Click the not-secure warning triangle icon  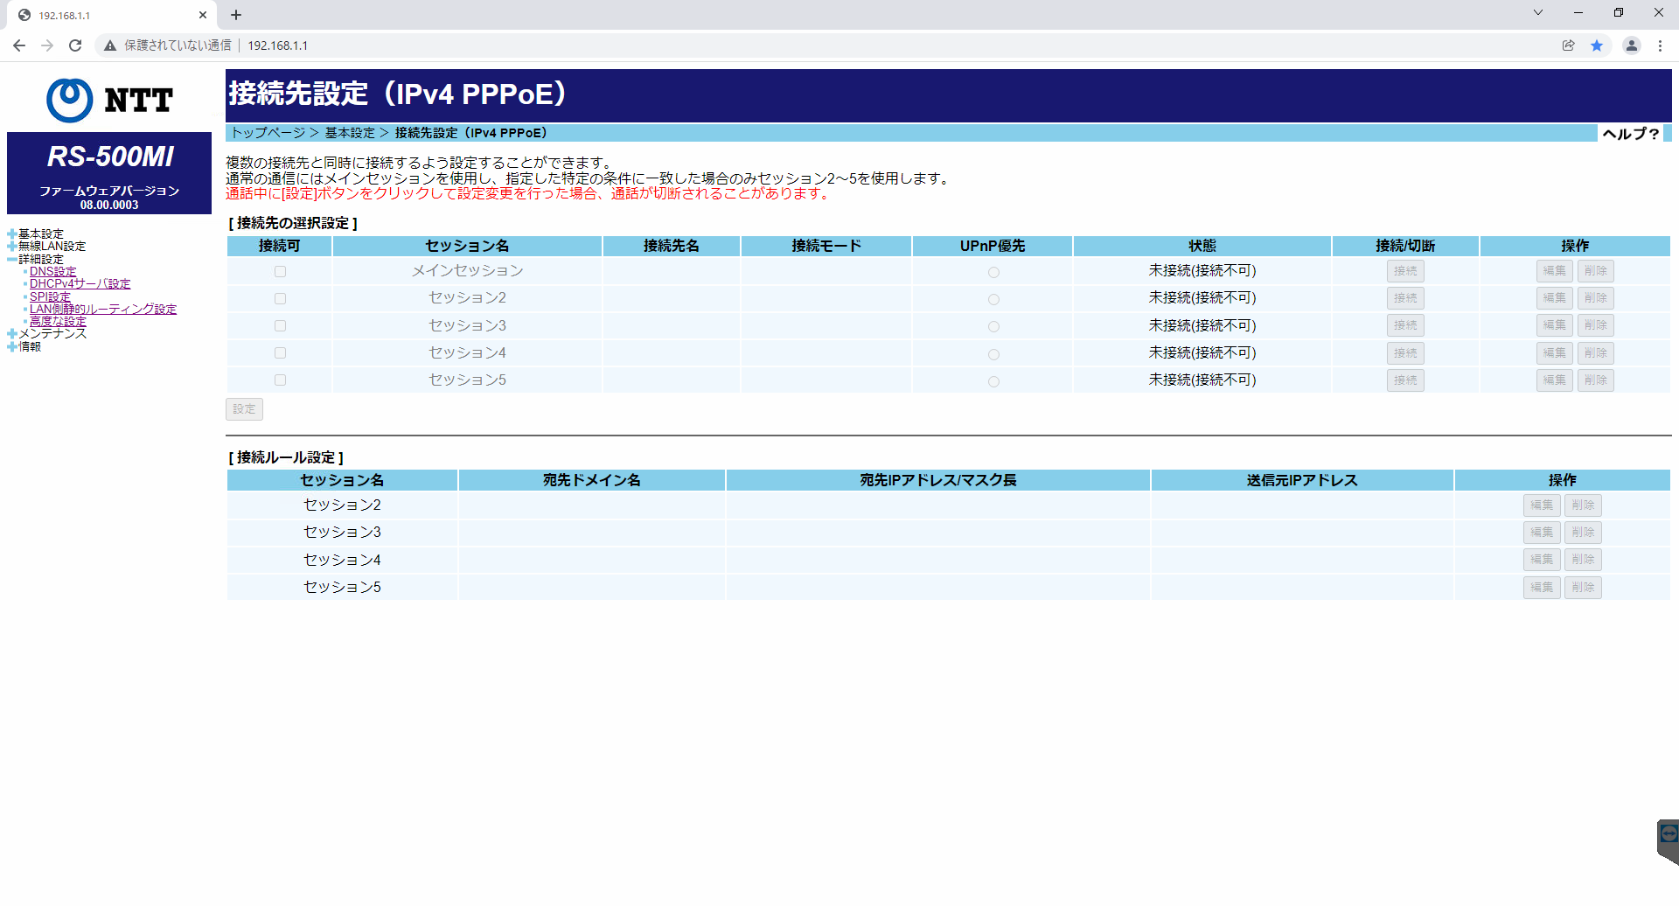click(x=110, y=45)
